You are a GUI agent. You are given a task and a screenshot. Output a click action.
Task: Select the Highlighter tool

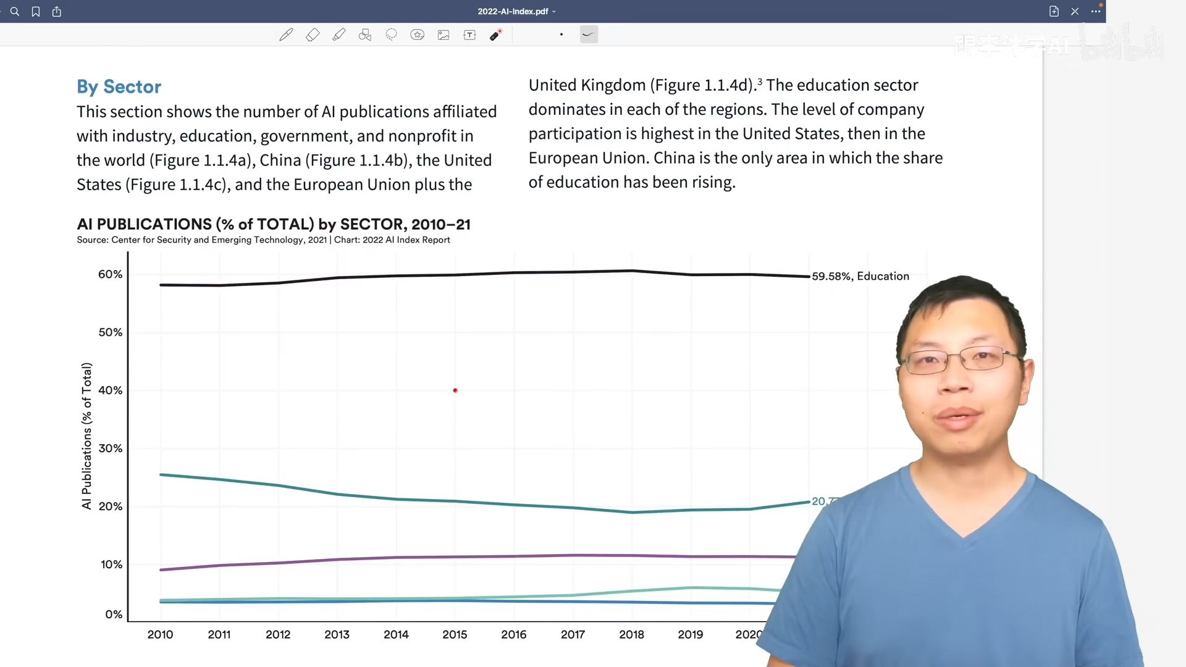339,35
